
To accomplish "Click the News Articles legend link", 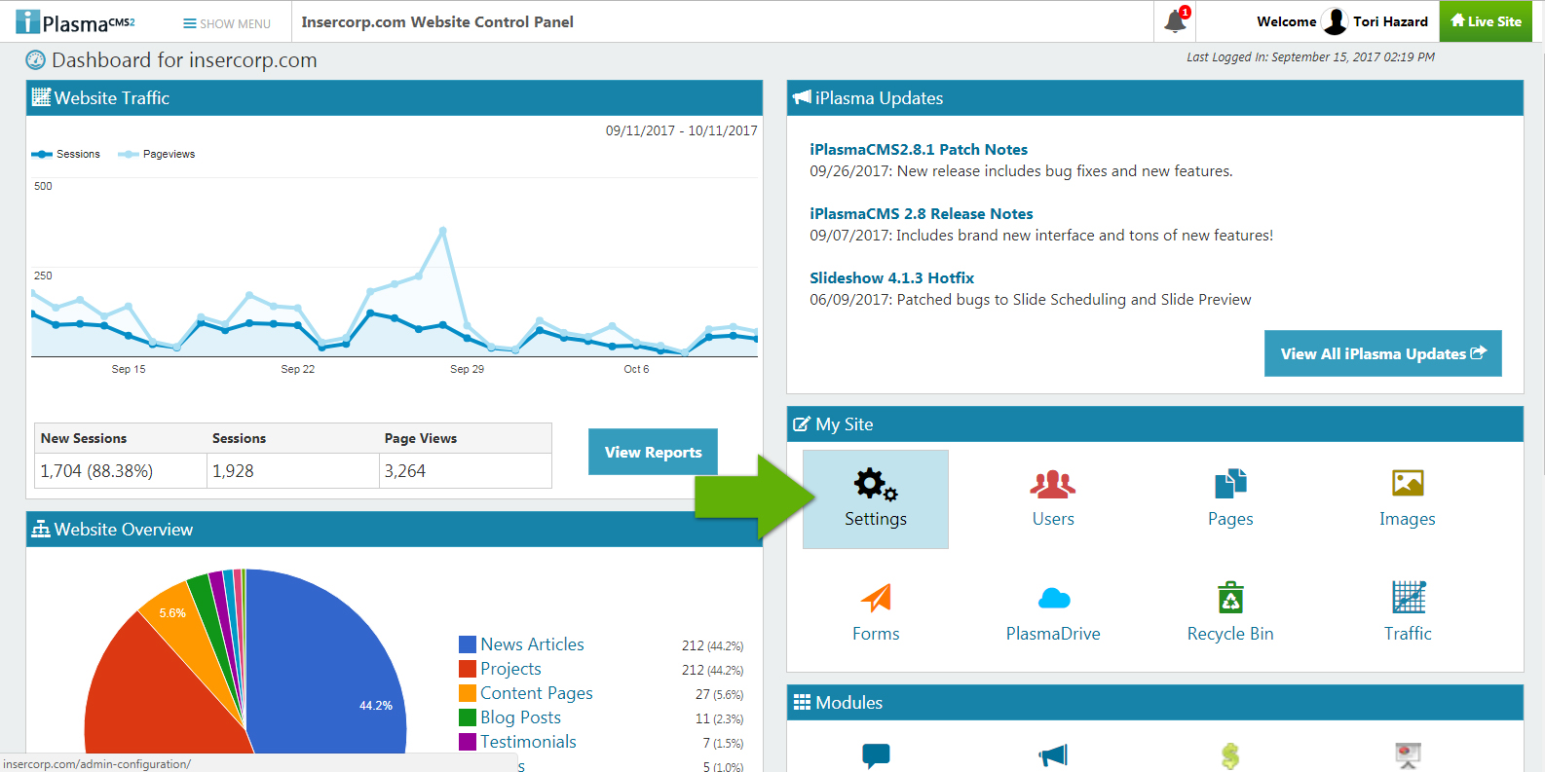I will pos(532,644).
